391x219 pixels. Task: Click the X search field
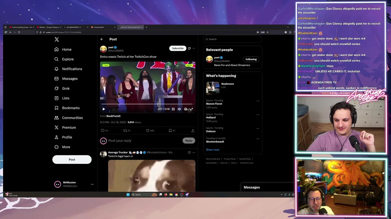point(233,39)
